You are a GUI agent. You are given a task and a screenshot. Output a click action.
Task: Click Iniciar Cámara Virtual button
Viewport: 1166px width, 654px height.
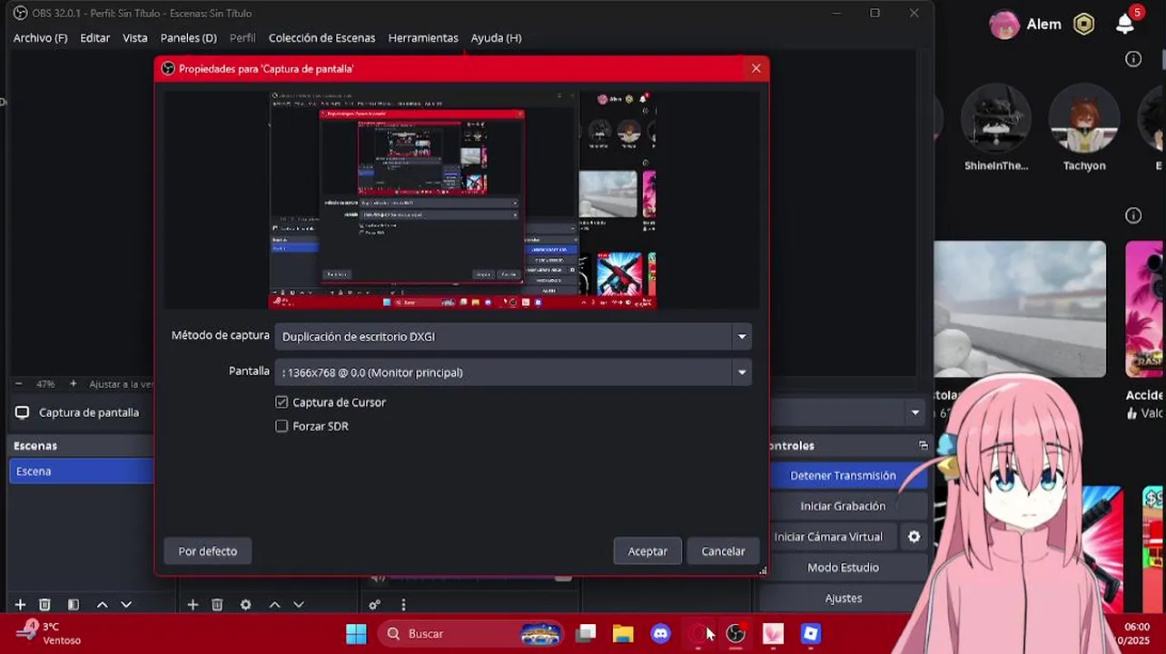[x=828, y=537]
